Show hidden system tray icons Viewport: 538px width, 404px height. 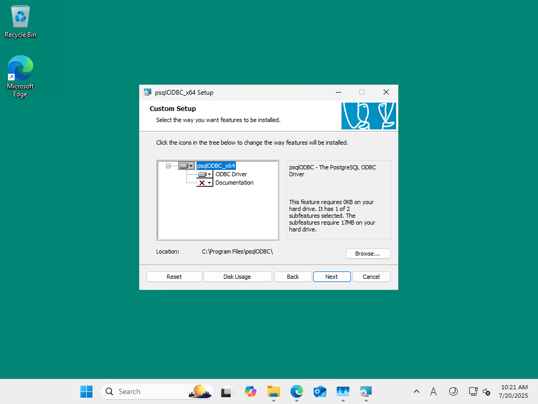tap(417, 391)
